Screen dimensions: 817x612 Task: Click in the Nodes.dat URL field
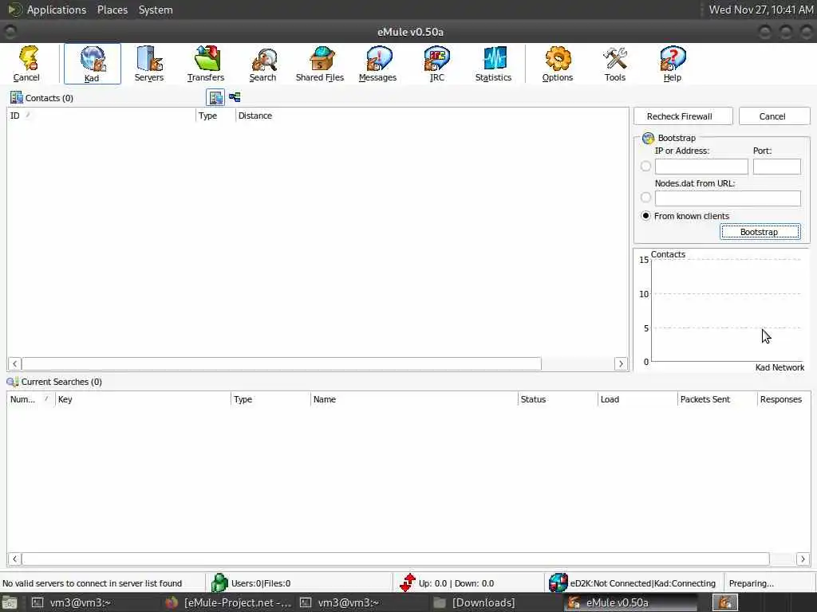pos(728,198)
